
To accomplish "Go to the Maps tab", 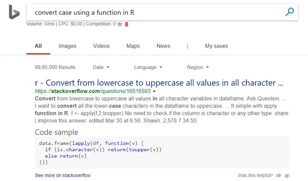I will [133, 46].
